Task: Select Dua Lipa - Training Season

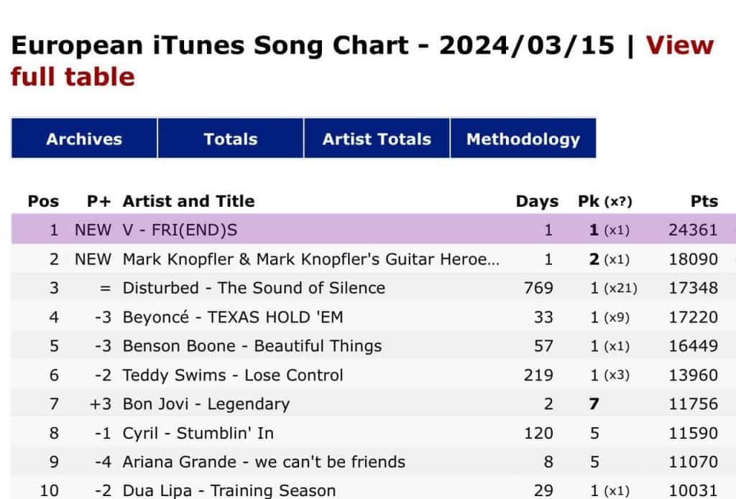Action: pyautogui.click(x=229, y=490)
